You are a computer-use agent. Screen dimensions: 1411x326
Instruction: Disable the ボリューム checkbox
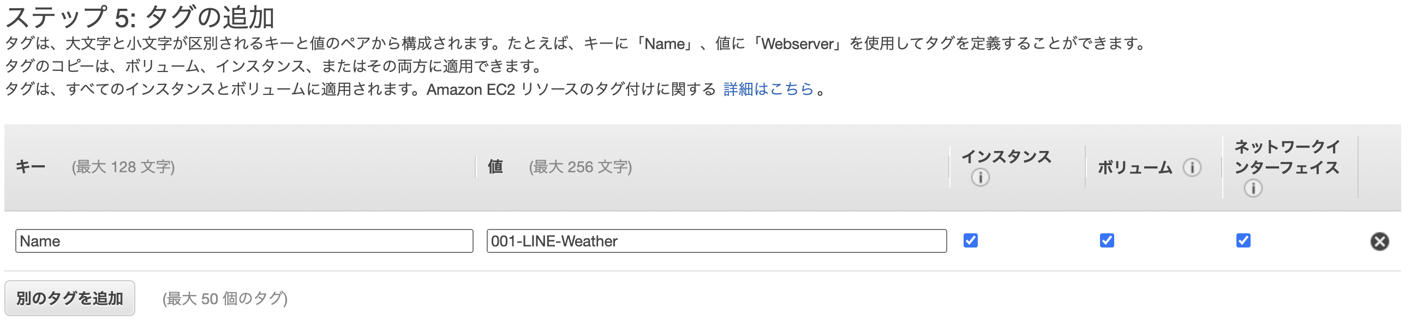pyautogui.click(x=1107, y=240)
